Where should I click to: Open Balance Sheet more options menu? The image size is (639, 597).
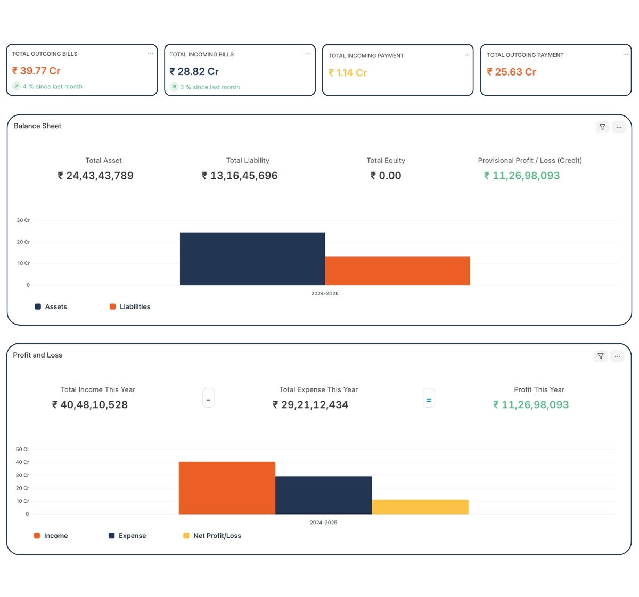pos(619,127)
